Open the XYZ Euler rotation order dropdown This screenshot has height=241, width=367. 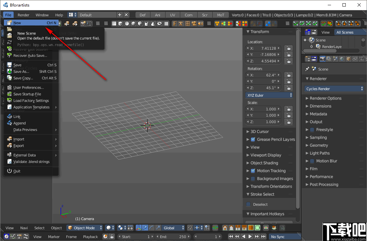coord(268,95)
